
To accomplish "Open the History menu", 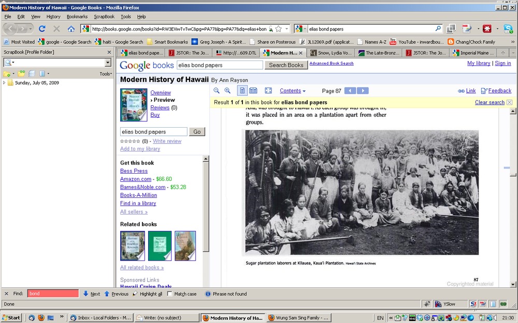I will point(53,17).
